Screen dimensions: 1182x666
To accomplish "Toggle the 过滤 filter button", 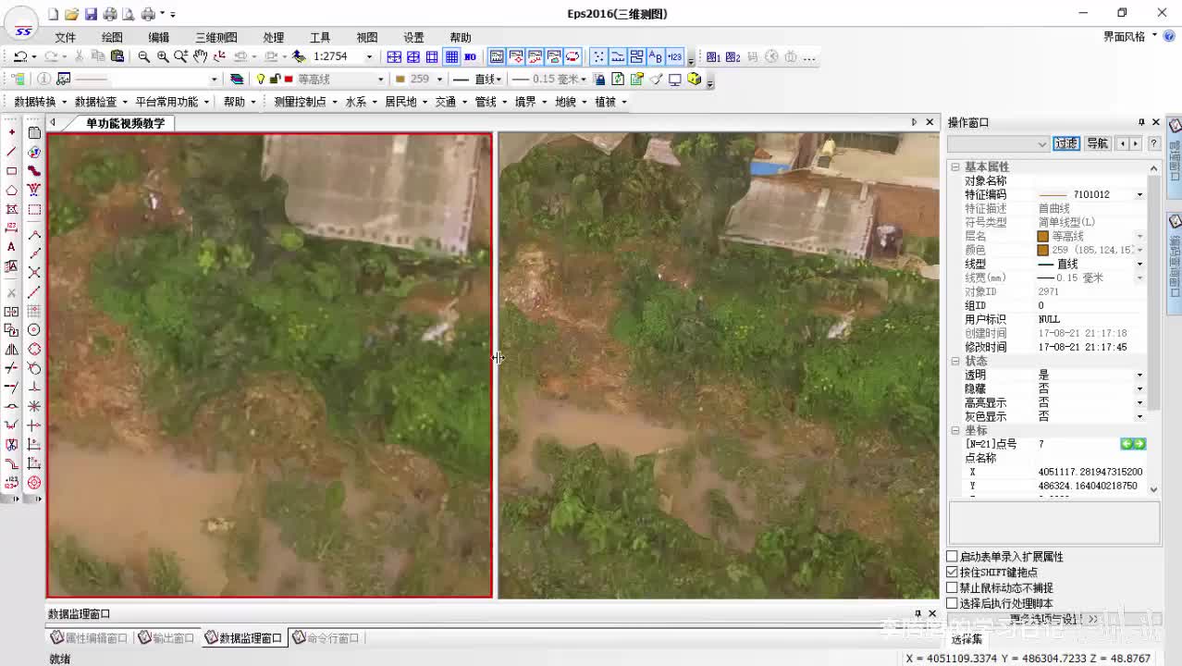I will 1066,143.
